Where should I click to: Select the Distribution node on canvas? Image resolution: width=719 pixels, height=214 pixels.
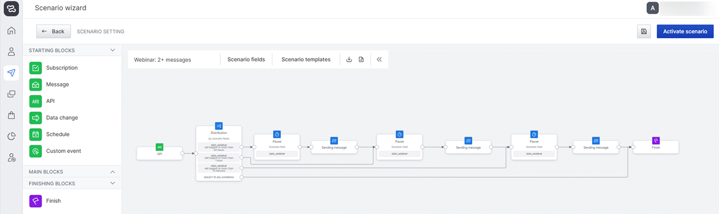(x=219, y=132)
